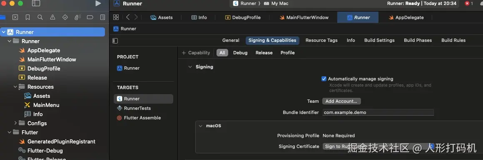Click the Run play button in toolbar
The image size is (483, 160).
tap(98, 3)
